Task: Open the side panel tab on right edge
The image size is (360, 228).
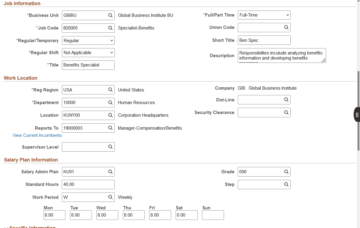Action: [357, 115]
